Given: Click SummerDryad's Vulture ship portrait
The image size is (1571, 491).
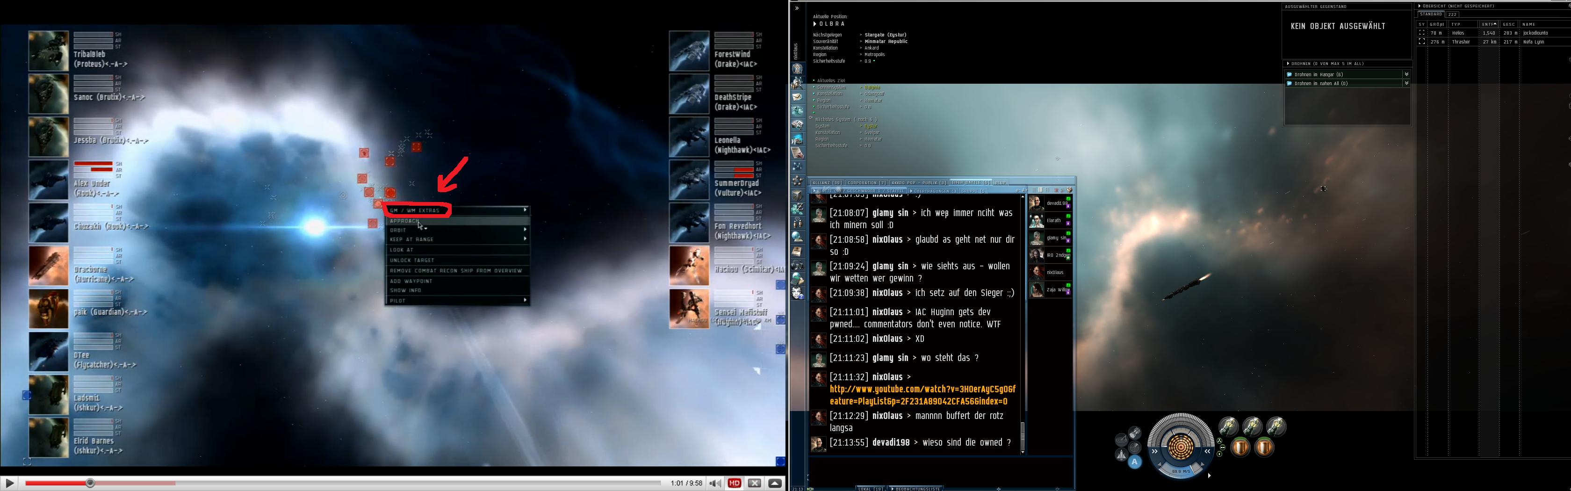Looking at the screenshot, I should point(689,180).
